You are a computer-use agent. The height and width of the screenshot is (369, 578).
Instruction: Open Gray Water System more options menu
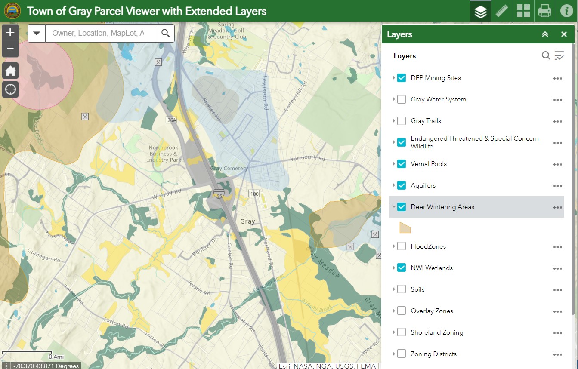558,100
